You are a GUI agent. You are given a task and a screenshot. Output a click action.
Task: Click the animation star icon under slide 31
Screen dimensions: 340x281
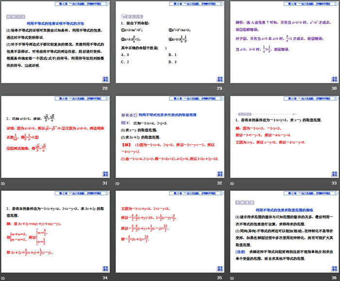click(x=3, y=183)
